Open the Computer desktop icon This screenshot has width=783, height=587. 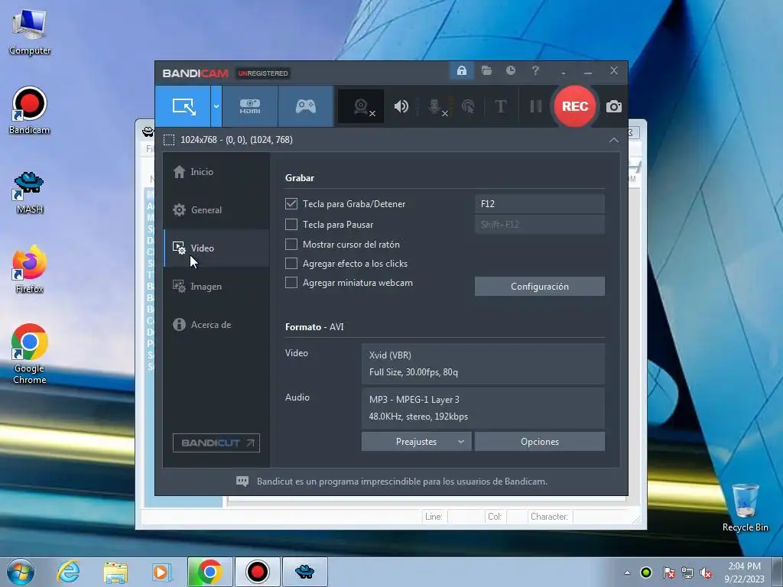[x=30, y=31]
